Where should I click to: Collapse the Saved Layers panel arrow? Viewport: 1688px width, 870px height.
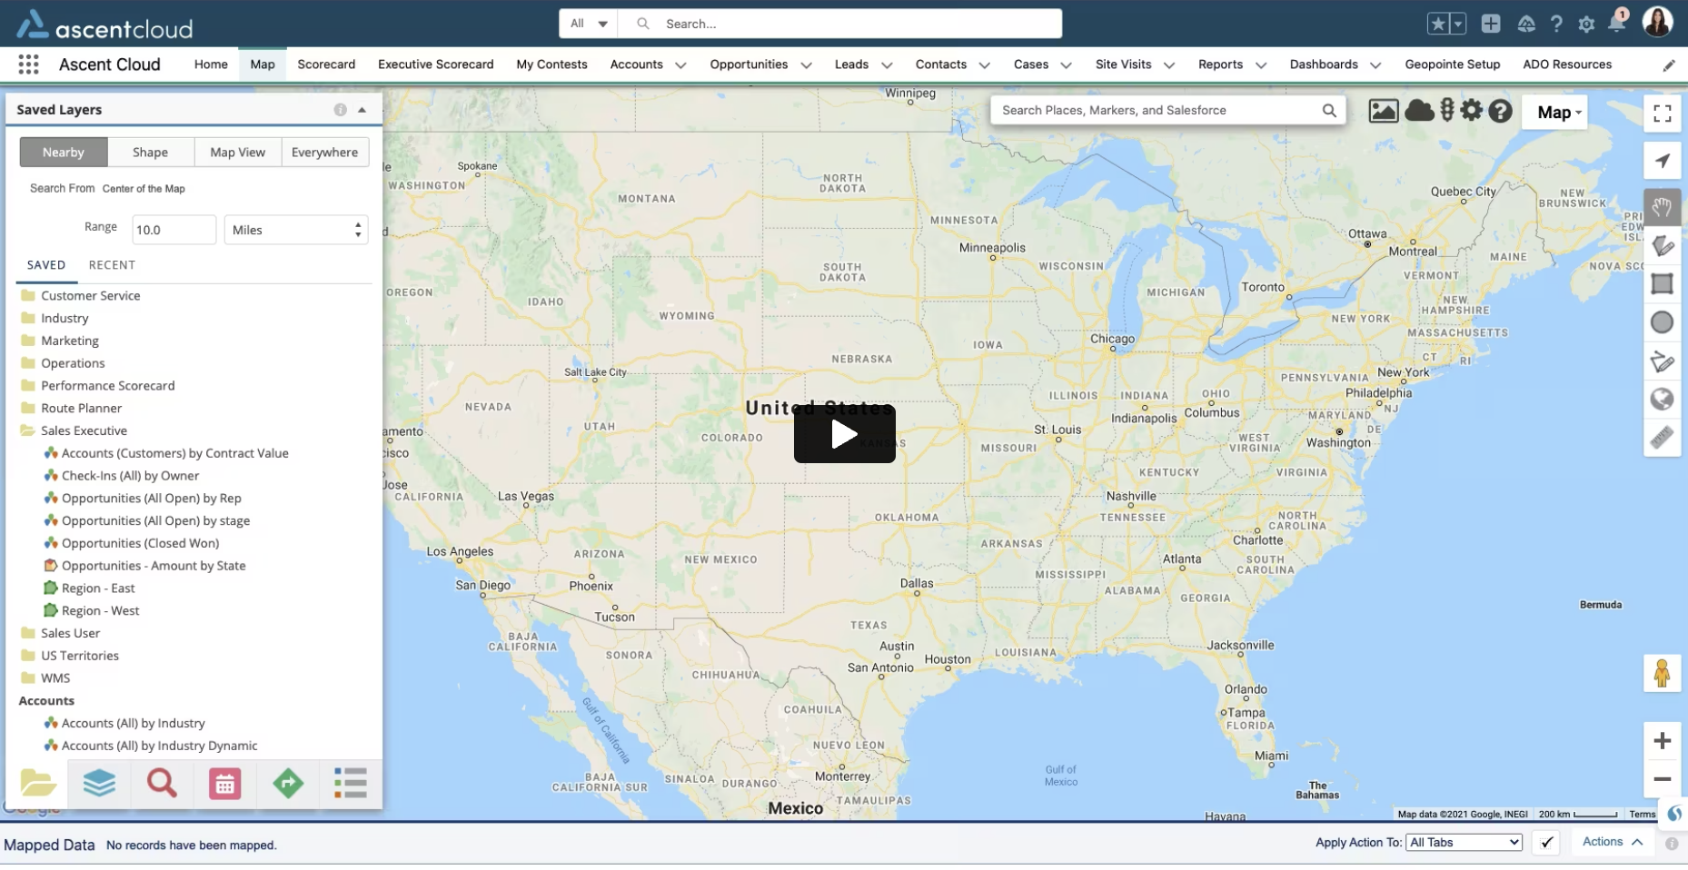click(362, 110)
